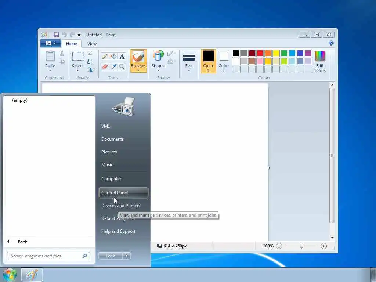Pick the red color swatch
Viewport: 376px width, 282px height.
[x=260, y=53]
